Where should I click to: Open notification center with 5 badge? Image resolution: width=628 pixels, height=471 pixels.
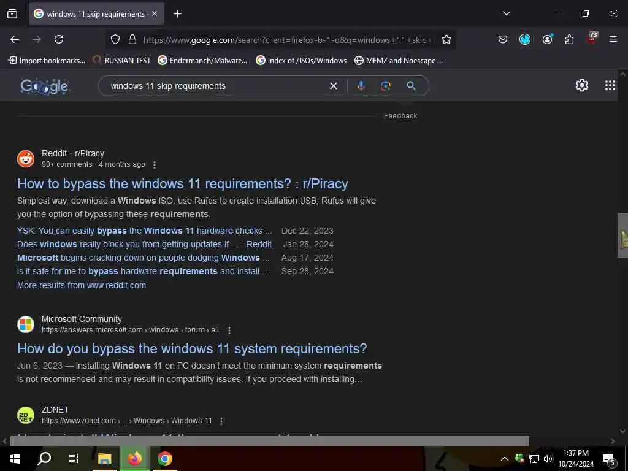coord(609,459)
